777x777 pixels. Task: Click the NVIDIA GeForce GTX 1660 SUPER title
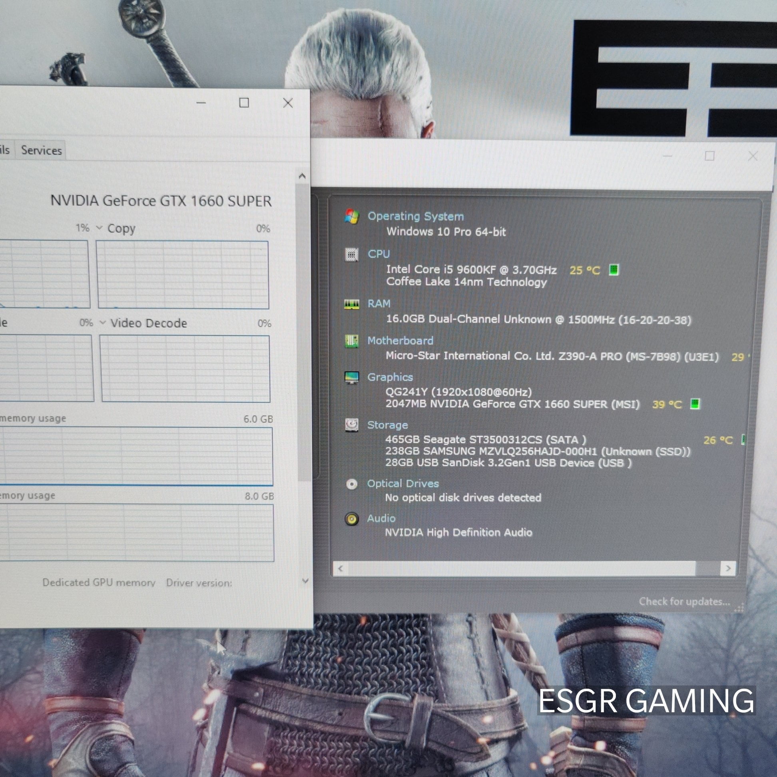[x=161, y=201]
